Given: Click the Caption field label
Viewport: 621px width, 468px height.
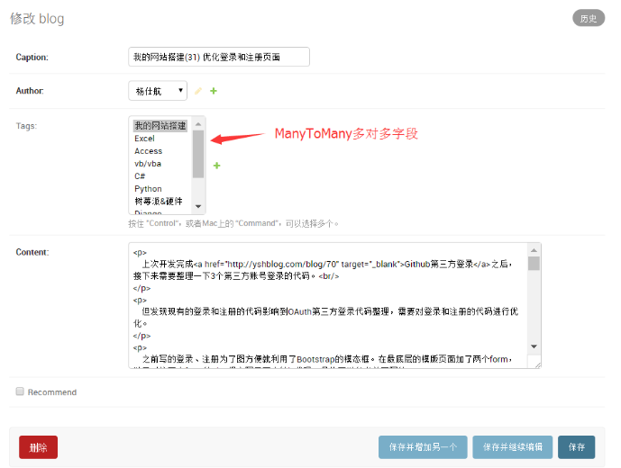Looking at the screenshot, I should pyautogui.click(x=32, y=58).
